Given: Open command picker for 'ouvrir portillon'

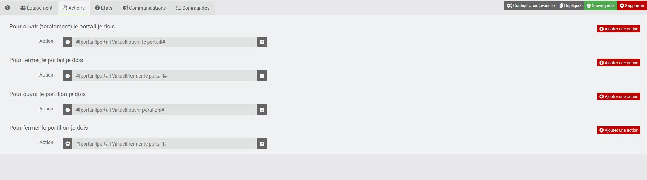Looking at the screenshot, I should click(262, 110).
